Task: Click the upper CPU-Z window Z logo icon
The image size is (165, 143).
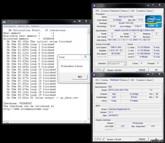Action: pos(94,6)
